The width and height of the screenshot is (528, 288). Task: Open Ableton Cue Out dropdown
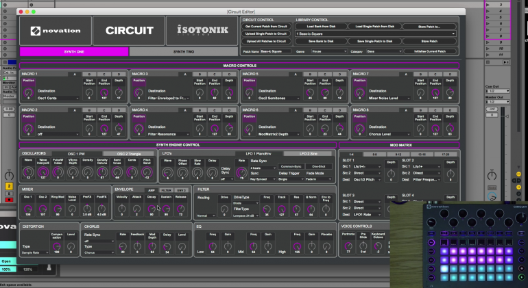click(497, 91)
